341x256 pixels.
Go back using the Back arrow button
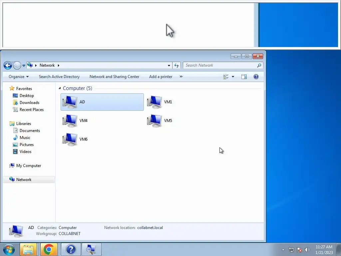point(8,65)
